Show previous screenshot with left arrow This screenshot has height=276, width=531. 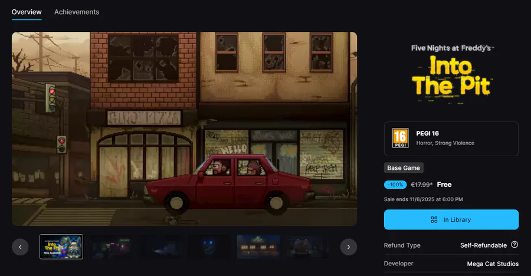(x=20, y=247)
